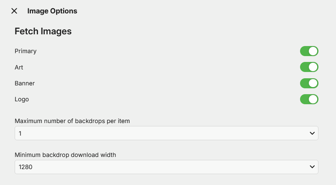Click the Logo label text
The height and width of the screenshot is (185, 336).
coord(22,99)
